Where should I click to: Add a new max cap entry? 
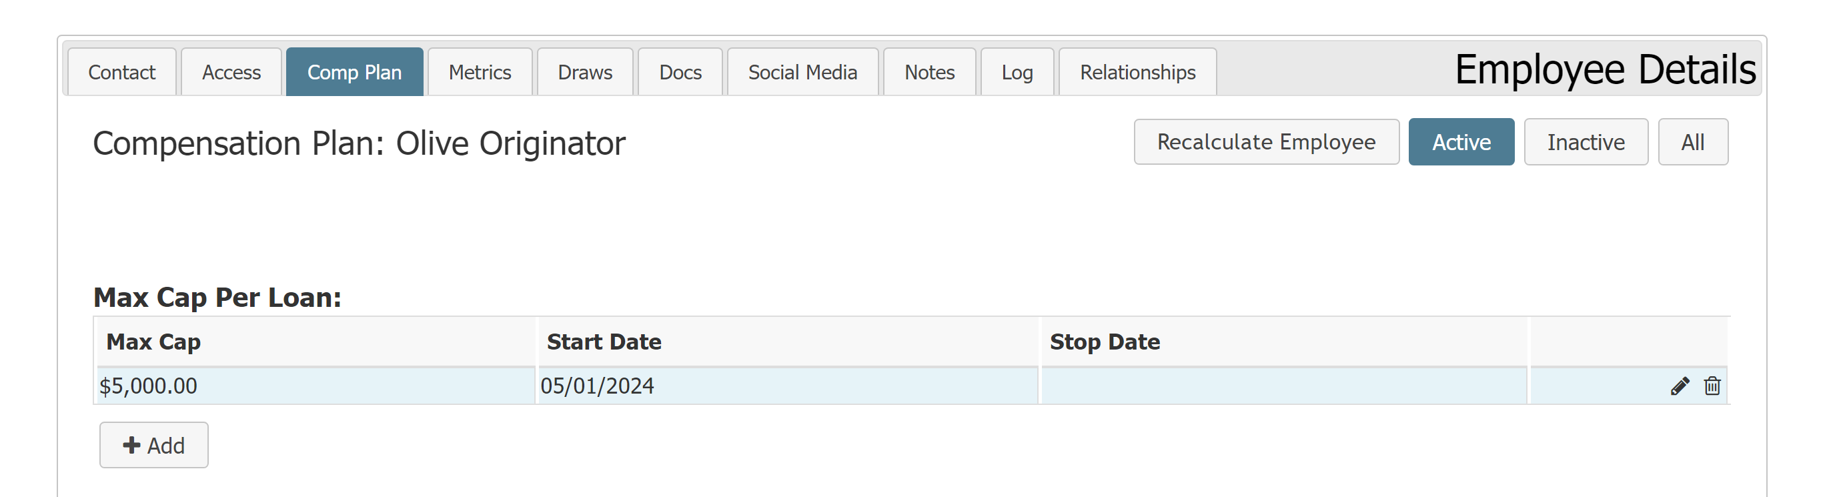pyautogui.click(x=154, y=445)
